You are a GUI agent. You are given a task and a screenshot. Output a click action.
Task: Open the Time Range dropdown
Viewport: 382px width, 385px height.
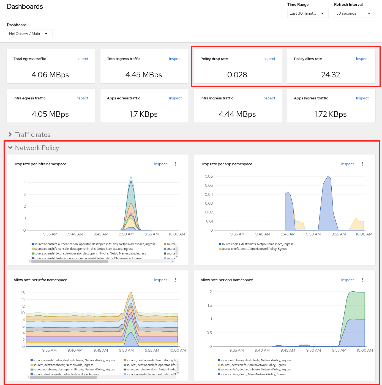pyautogui.click(x=308, y=13)
